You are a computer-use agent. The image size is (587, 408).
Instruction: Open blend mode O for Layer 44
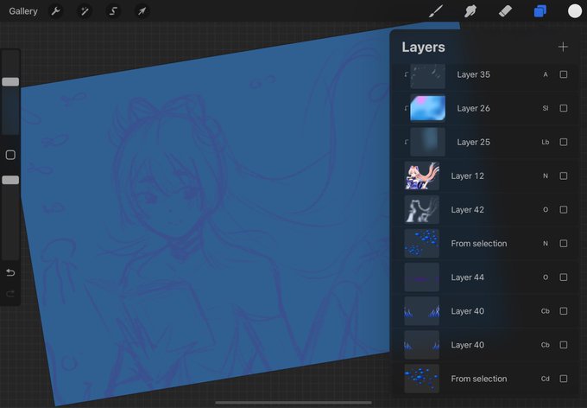[546, 277]
